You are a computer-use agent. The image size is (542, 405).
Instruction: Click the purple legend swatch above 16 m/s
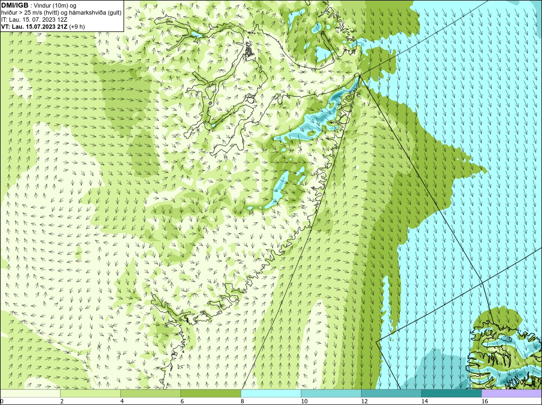tap(512, 393)
